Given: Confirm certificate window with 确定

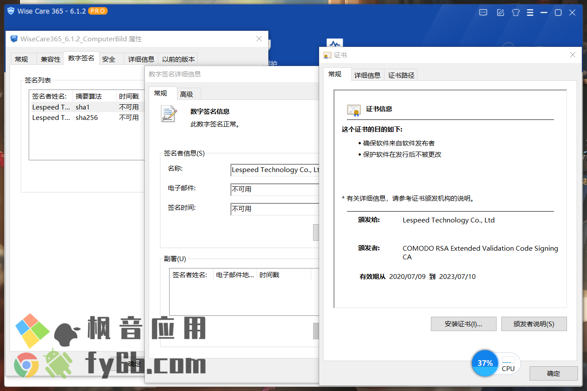Looking at the screenshot, I should [554, 374].
